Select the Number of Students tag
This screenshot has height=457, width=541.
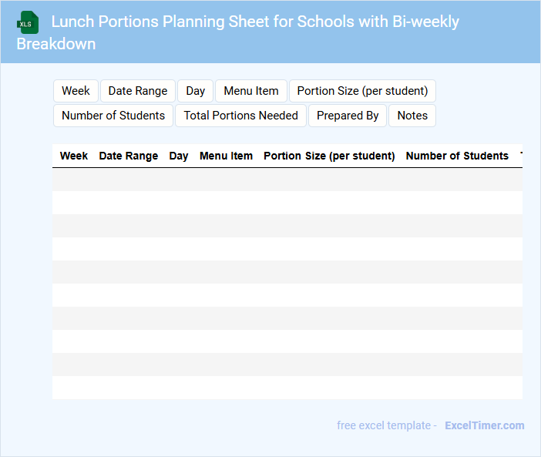coord(113,116)
